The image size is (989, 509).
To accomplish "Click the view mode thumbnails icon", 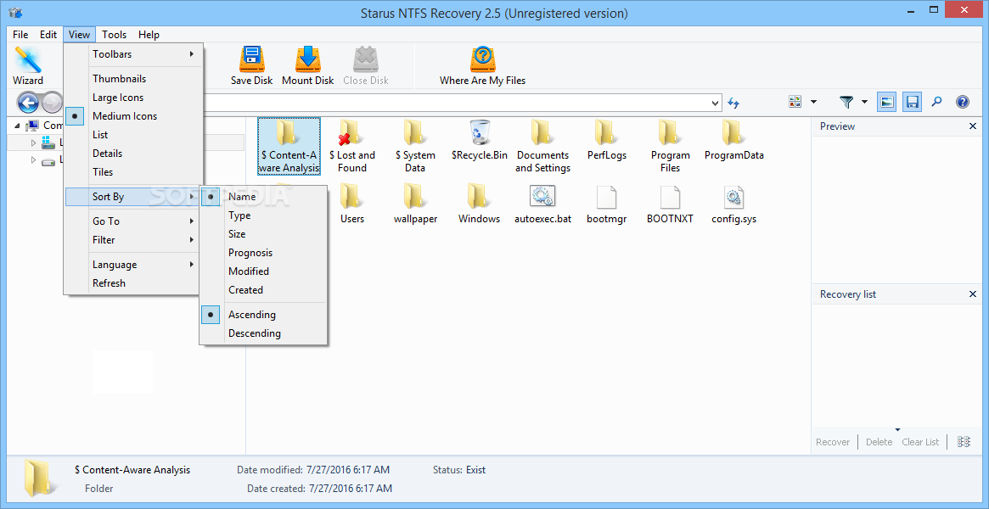I will tap(795, 102).
